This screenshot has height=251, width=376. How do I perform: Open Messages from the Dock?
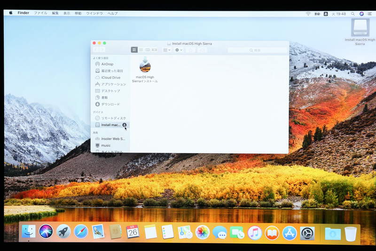tap(219, 233)
